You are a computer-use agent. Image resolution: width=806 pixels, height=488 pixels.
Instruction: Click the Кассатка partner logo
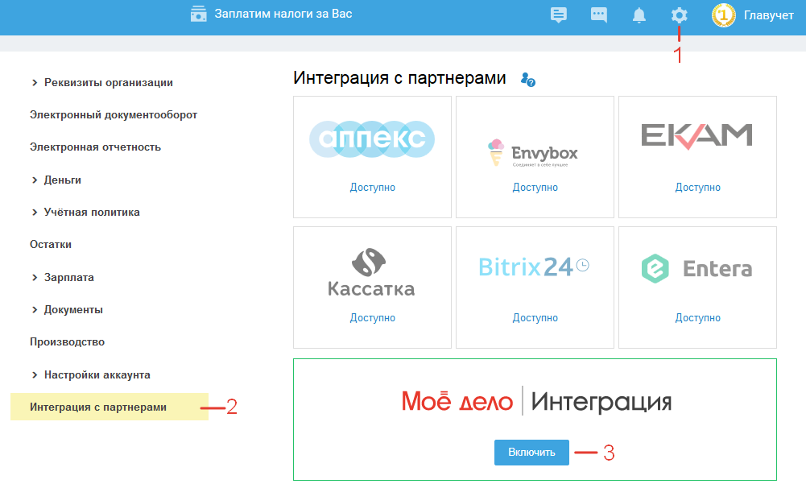pyautogui.click(x=371, y=272)
